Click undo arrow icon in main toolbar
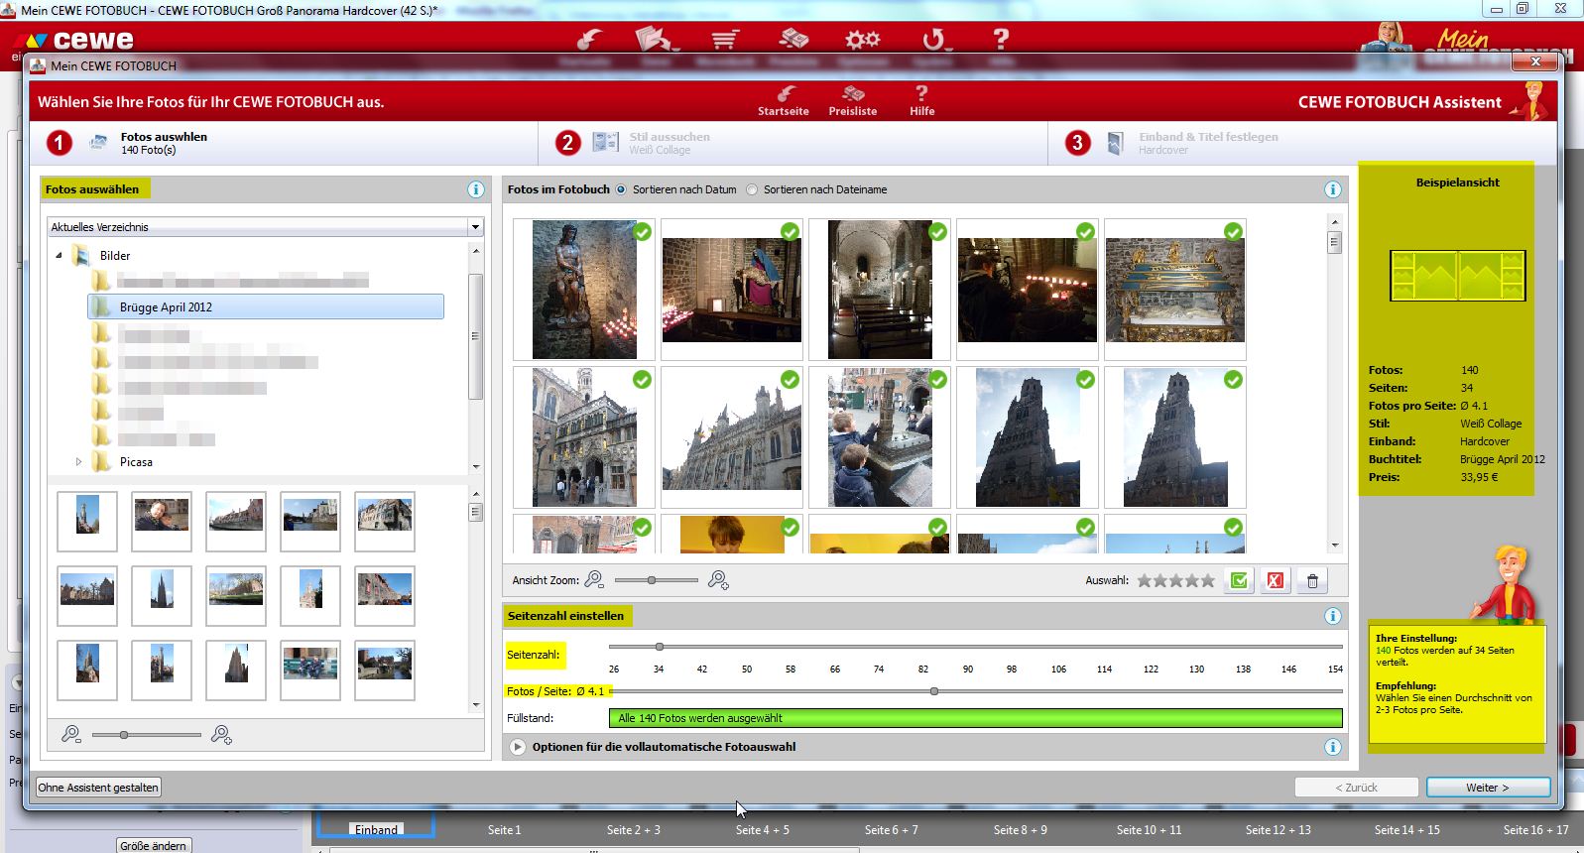 589,40
